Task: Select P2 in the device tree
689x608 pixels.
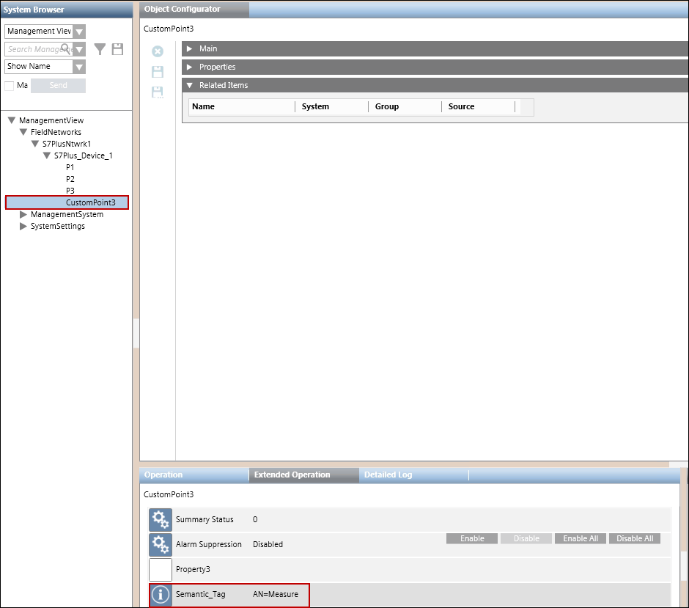Action: 70,179
